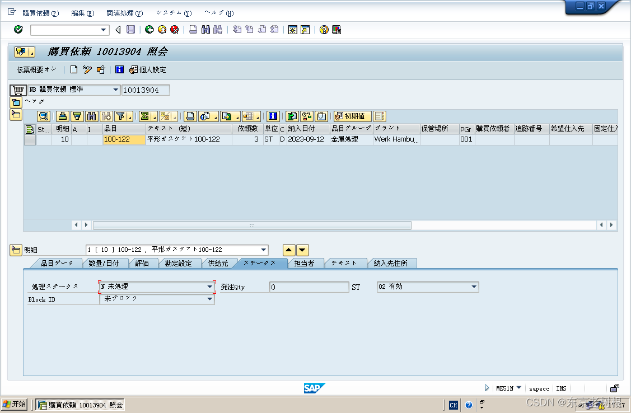The width and height of the screenshot is (631, 413).
Task: Click the CH language indicator in the taskbar tray
Action: point(454,405)
